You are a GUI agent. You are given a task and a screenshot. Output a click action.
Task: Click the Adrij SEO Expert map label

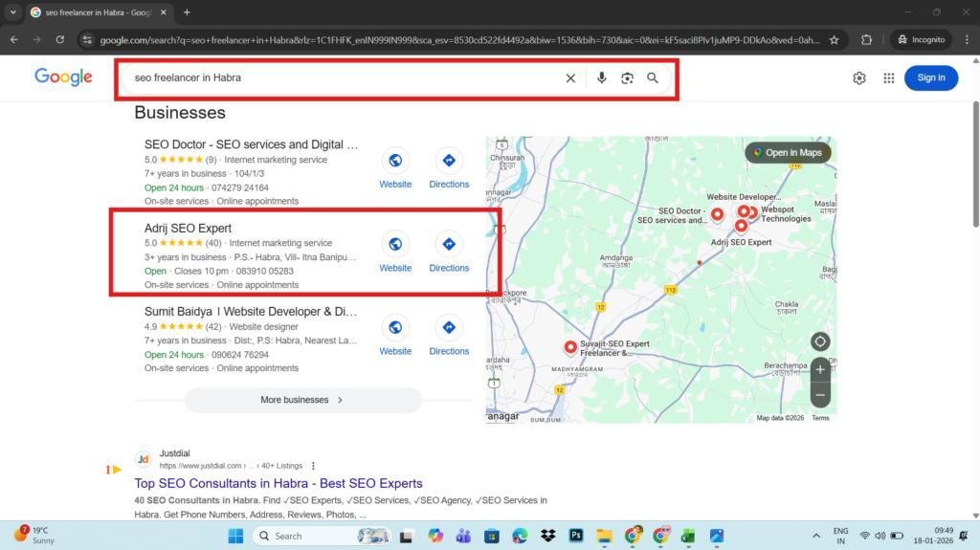pyautogui.click(x=742, y=243)
